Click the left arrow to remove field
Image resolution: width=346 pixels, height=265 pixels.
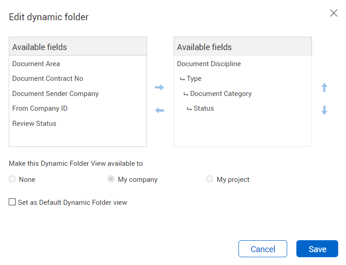coord(159,110)
